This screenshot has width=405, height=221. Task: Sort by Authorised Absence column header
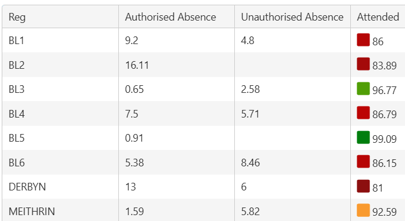pyautogui.click(x=171, y=17)
